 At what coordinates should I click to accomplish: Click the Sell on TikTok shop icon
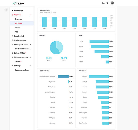[13, 53]
